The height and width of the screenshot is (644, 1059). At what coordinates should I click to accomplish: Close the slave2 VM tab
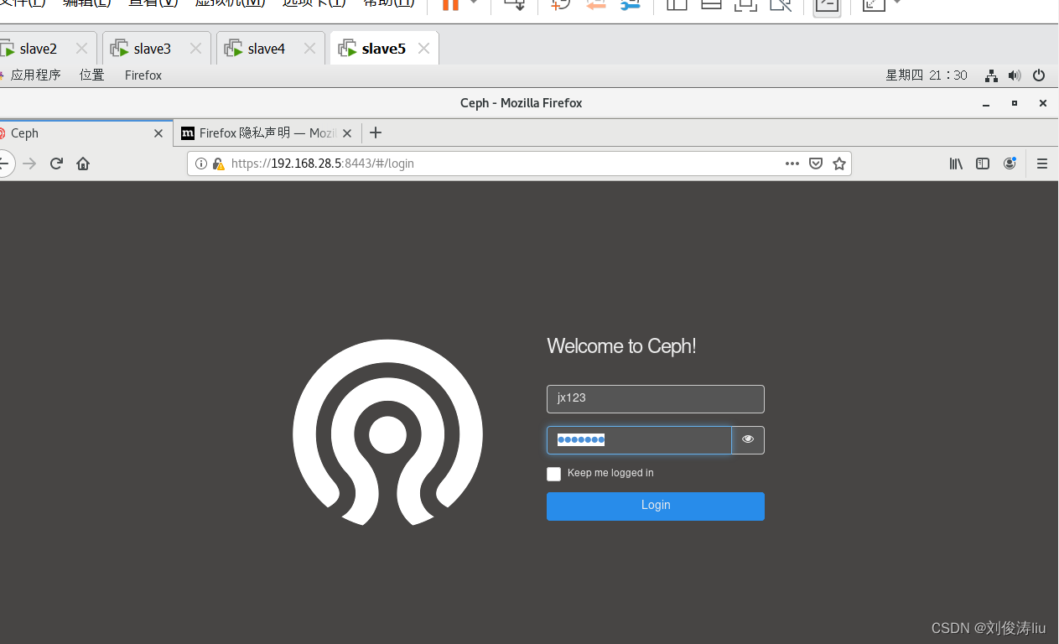[81, 49]
